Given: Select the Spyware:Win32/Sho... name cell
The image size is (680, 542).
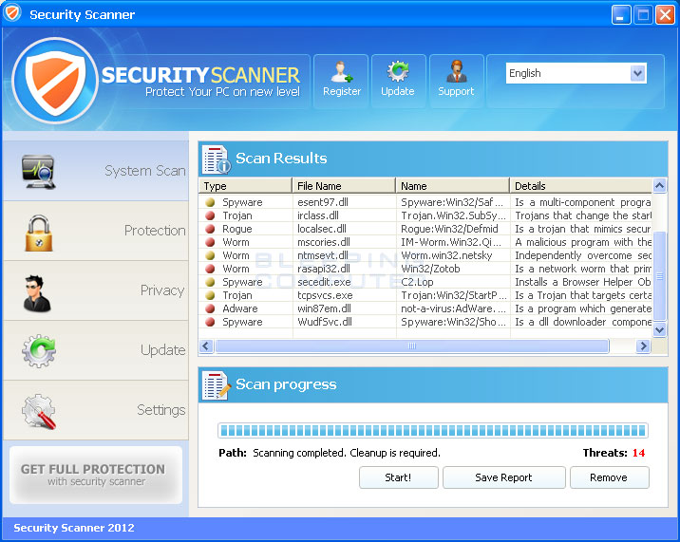Looking at the screenshot, I should (x=453, y=322).
